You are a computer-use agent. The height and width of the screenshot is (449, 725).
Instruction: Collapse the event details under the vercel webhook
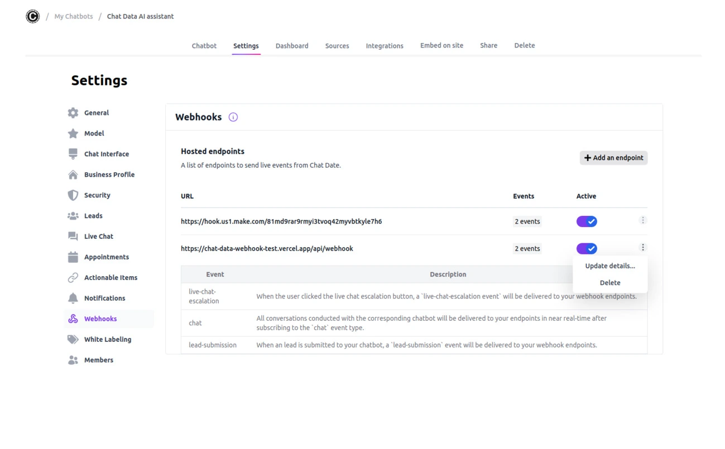267,248
